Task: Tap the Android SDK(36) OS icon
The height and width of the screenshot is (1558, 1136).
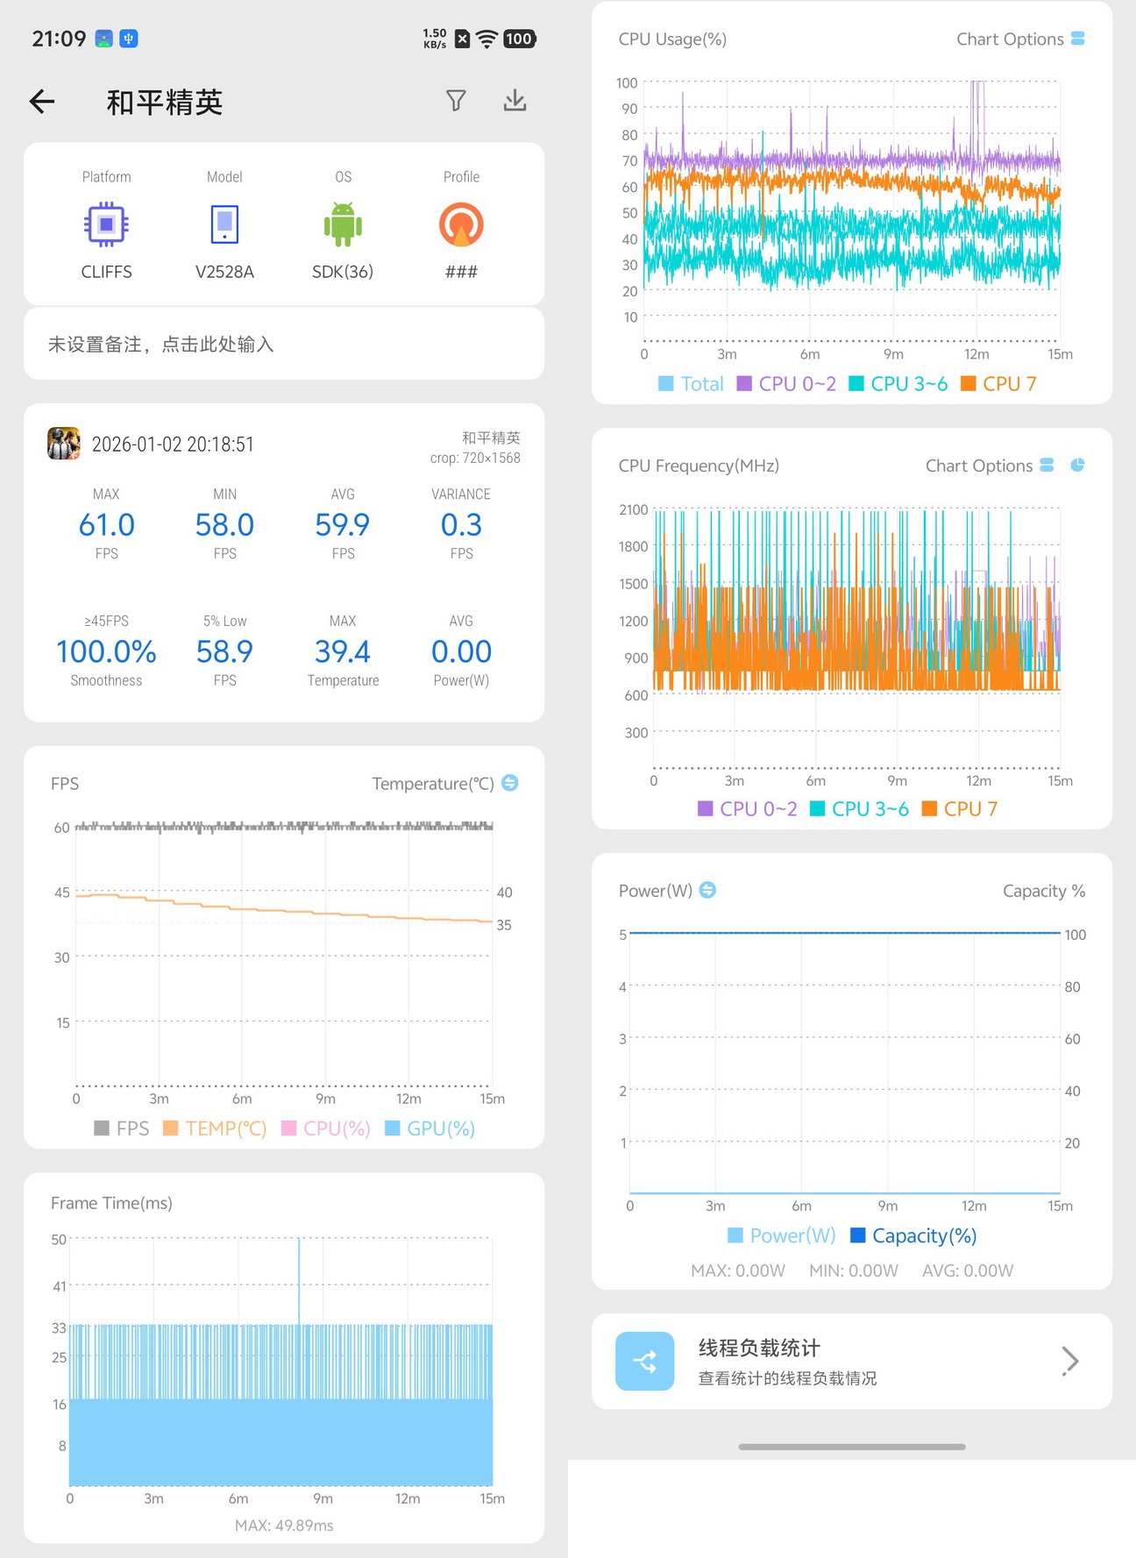Action: tap(343, 224)
